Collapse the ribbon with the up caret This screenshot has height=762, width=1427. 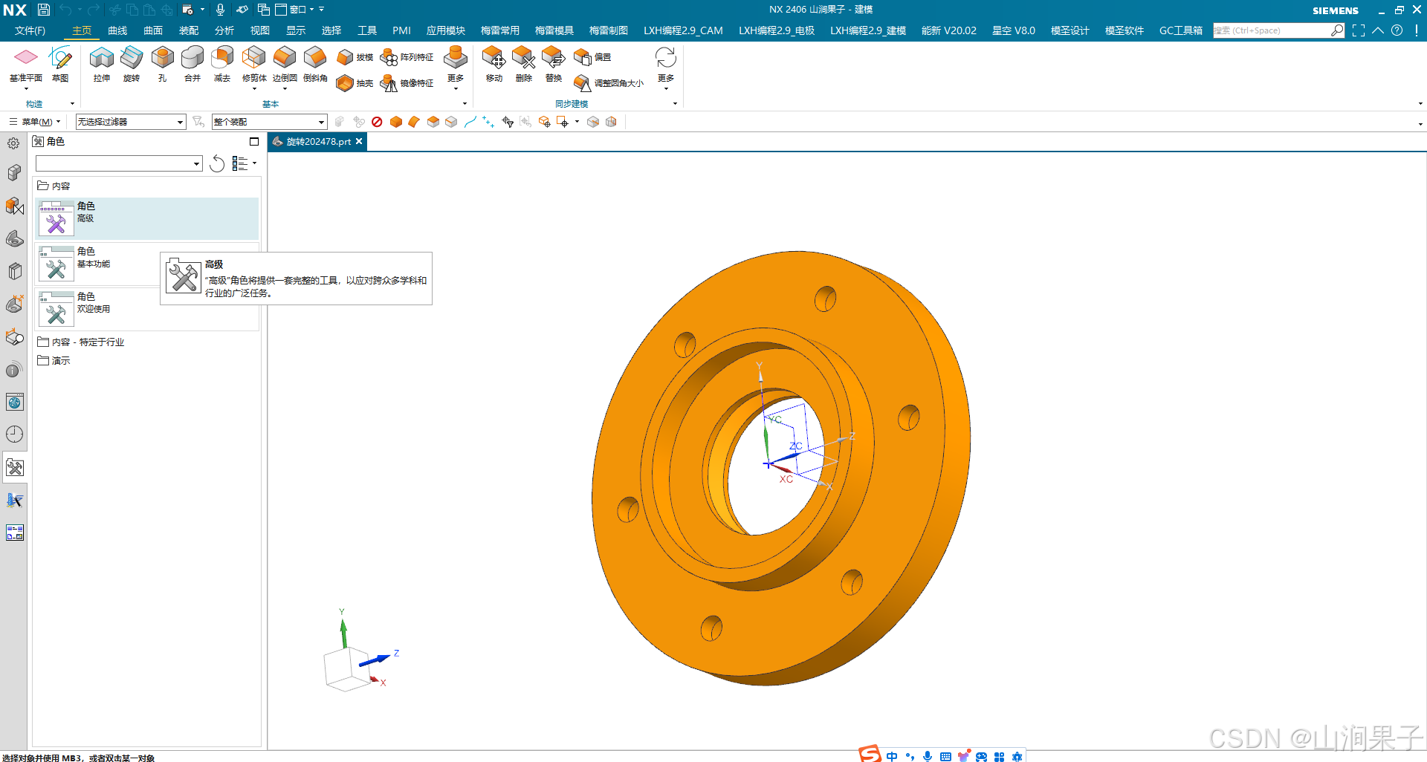(1378, 30)
